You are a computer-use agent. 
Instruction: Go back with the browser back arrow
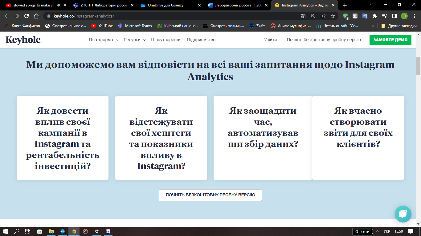[7, 16]
